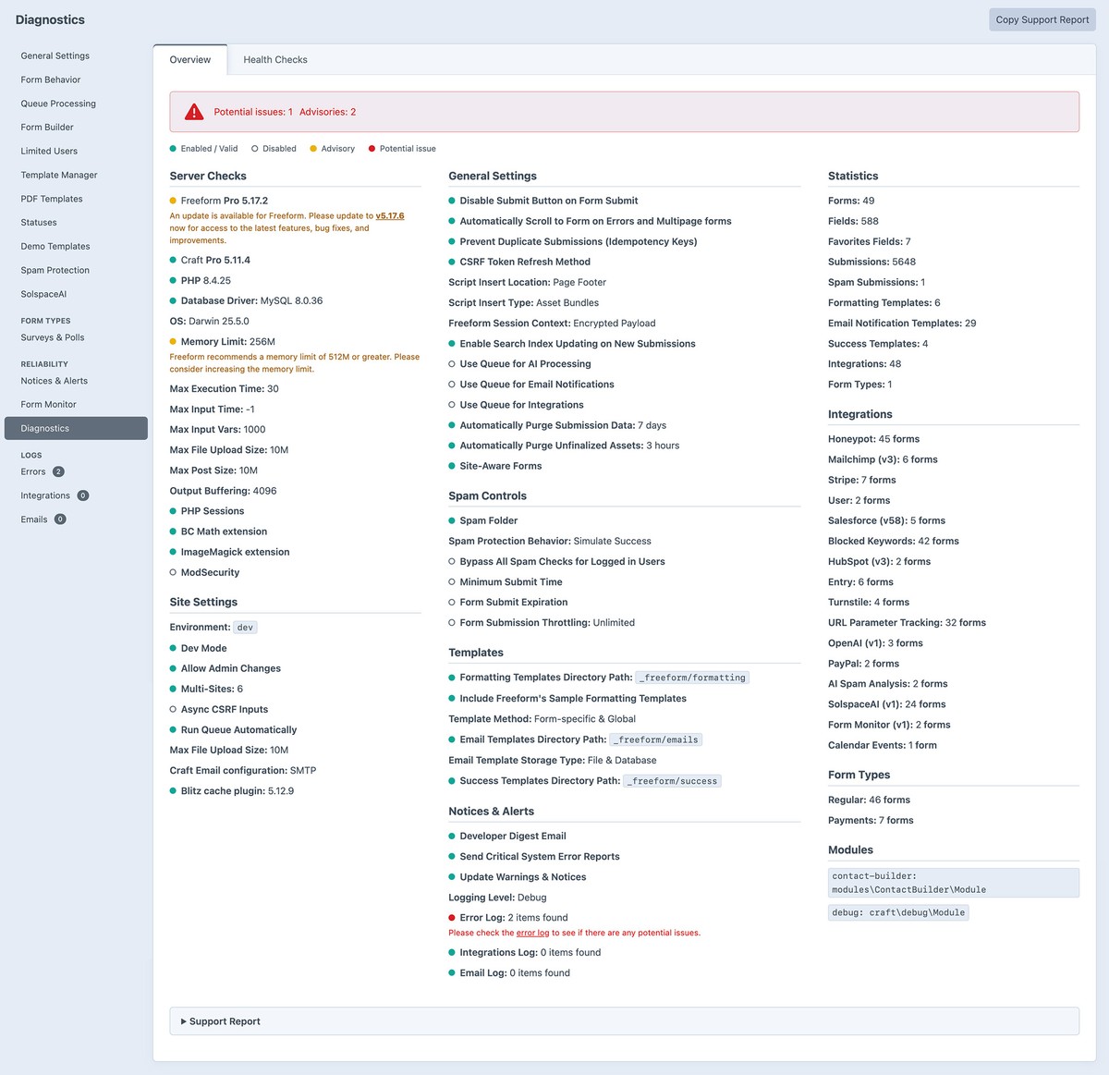Click the Async CSRF Inputs disabled circle

coord(173,709)
